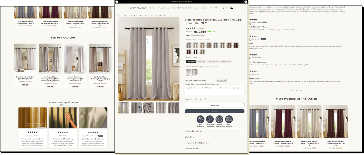
Task: Click the search magnifier icon in header
Action: pyautogui.click(x=223, y=8)
